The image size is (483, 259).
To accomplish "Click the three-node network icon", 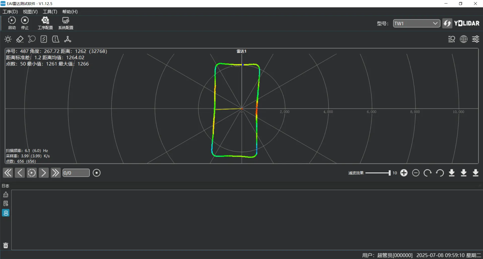I will (x=67, y=39).
